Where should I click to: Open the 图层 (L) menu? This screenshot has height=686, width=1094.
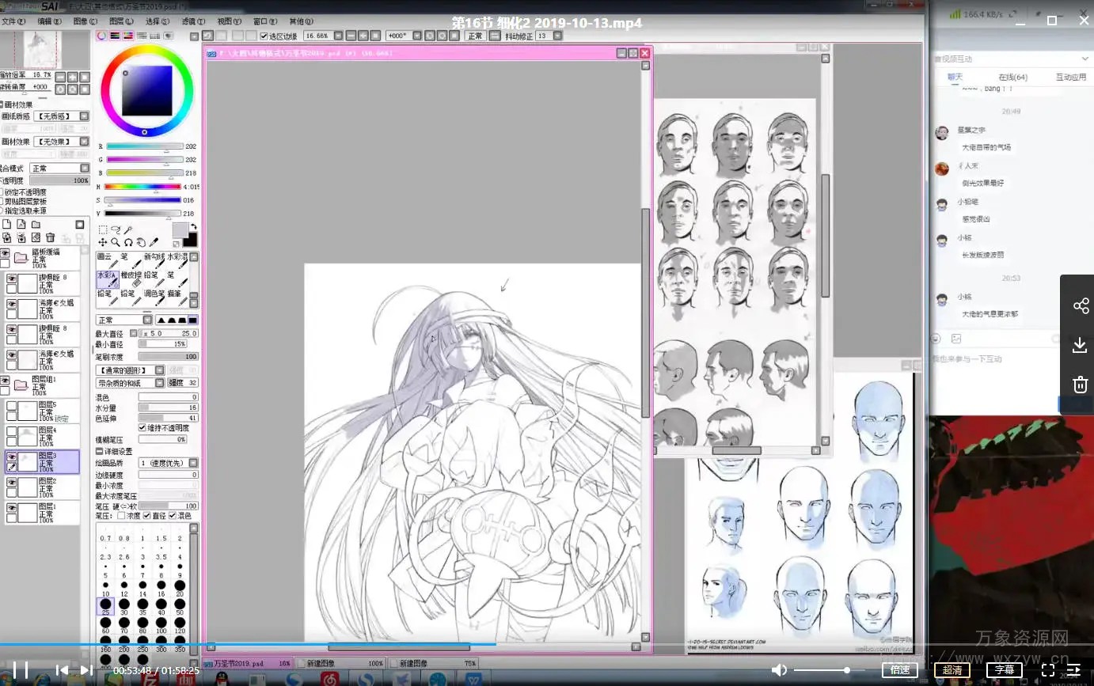click(121, 21)
